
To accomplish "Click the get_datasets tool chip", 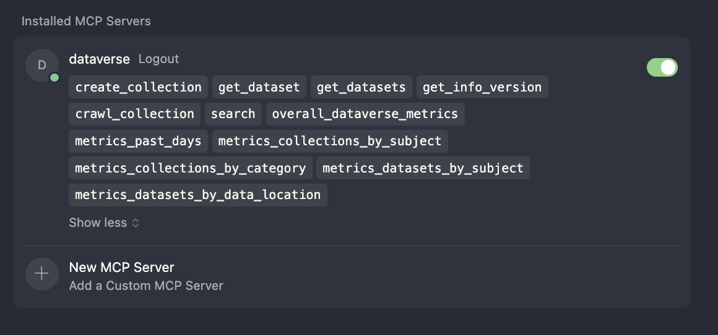I will click(361, 87).
